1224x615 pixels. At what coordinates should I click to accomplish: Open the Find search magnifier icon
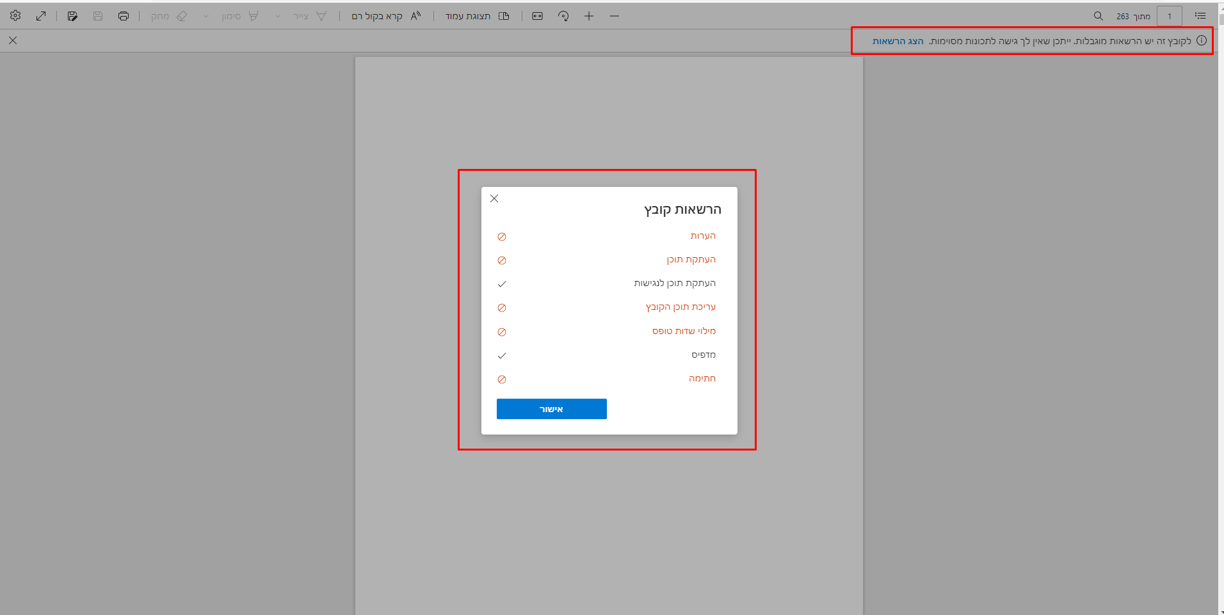(1098, 16)
